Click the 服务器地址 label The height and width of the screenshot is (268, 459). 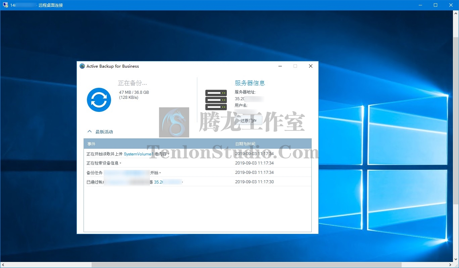coord(245,92)
